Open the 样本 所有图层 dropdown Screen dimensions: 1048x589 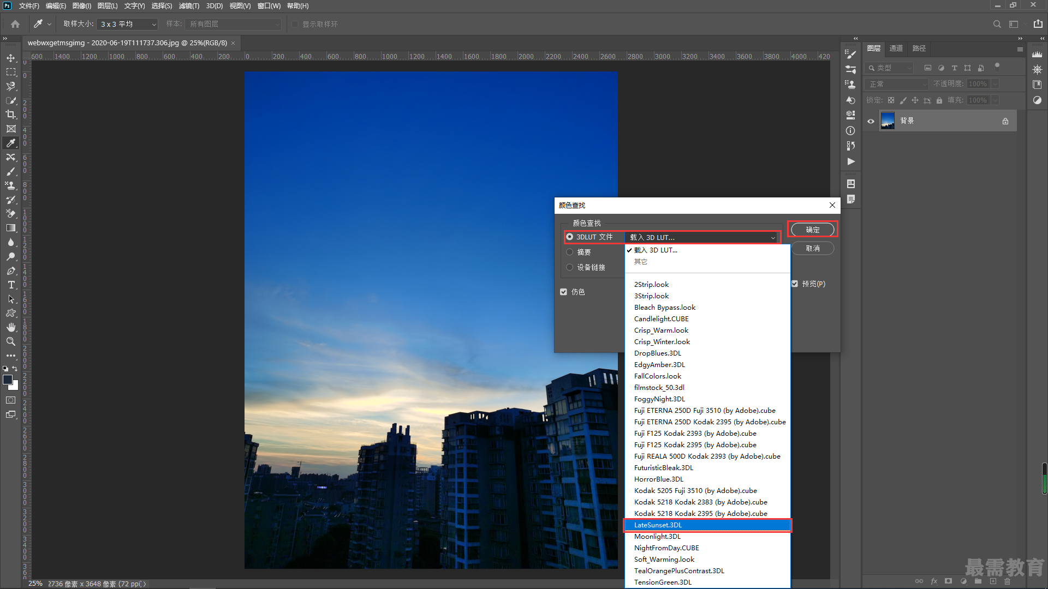pos(233,24)
